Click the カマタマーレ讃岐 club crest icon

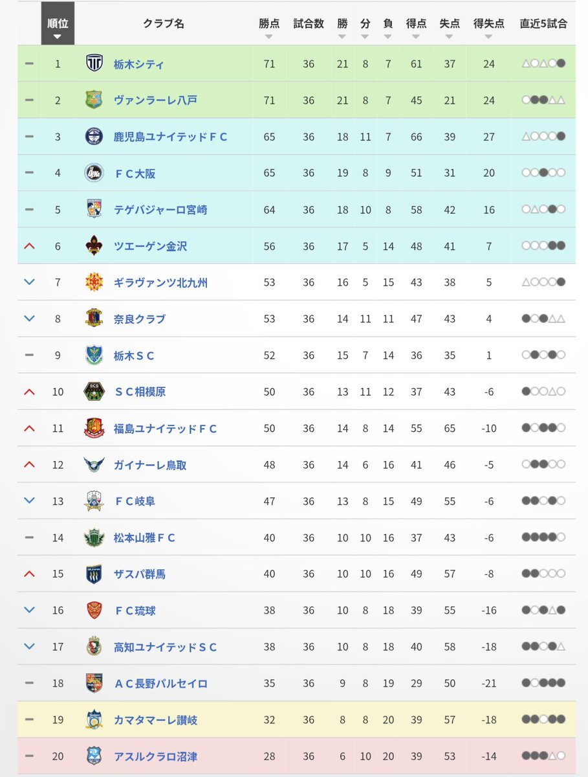point(94,719)
